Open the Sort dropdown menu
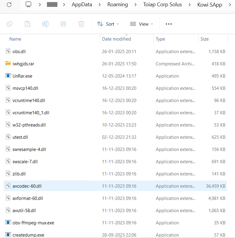The image size is (235, 238). coord(108,24)
